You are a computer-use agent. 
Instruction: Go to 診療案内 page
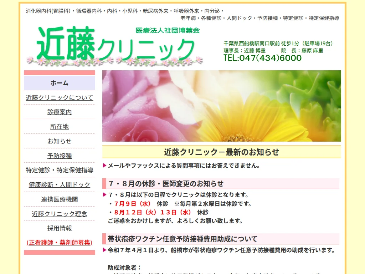60,112
